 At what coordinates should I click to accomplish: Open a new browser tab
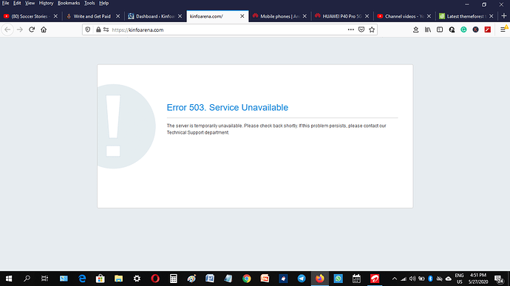(504, 16)
